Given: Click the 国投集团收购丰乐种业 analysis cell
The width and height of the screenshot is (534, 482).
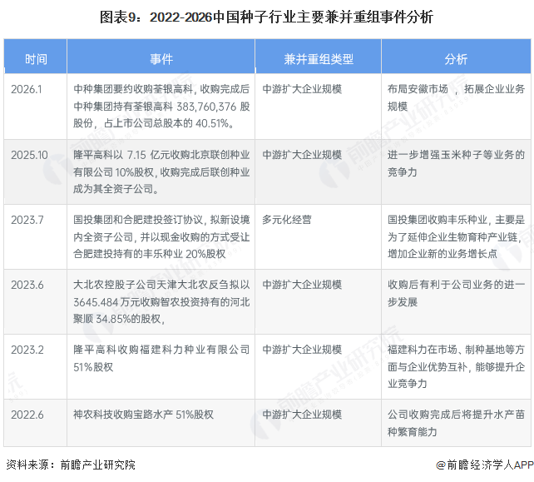Looking at the screenshot, I should [x=456, y=236].
